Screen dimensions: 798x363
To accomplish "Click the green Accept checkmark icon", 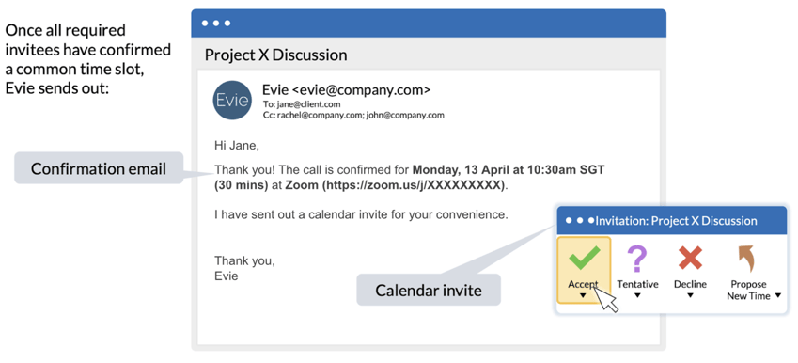I will point(584,257).
